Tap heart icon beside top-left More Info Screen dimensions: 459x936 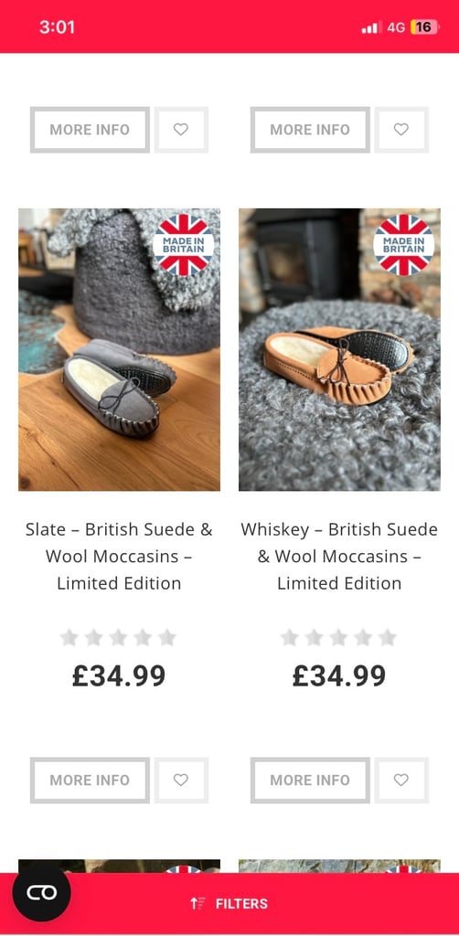[x=181, y=129]
